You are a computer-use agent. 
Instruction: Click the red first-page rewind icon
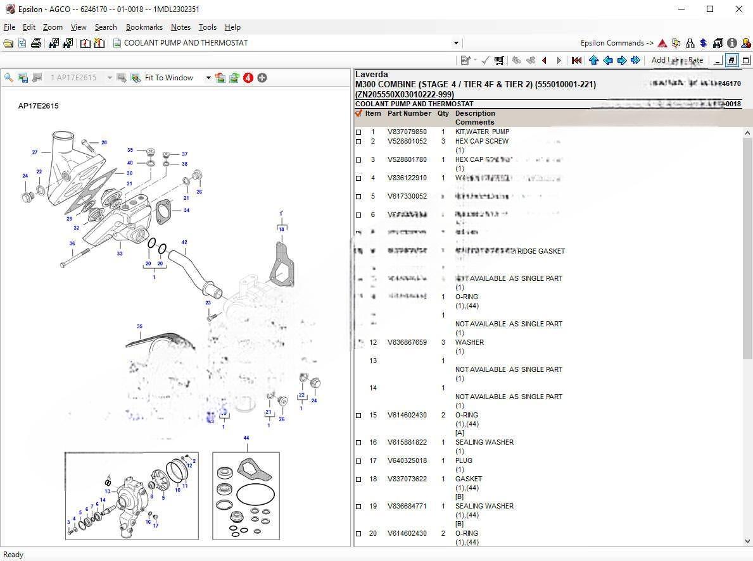576,60
